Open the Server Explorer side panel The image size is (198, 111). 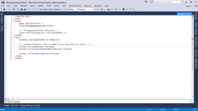click(x=2, y=18)
